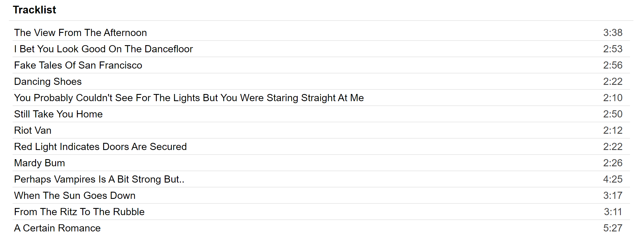Open the A Certain Romance track
The width and height of the screenshot is (644, 240).
[x=57, y=228]
